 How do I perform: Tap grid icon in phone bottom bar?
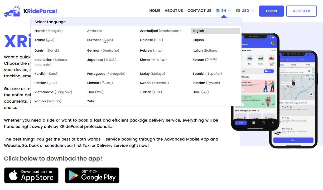point(254,123)
